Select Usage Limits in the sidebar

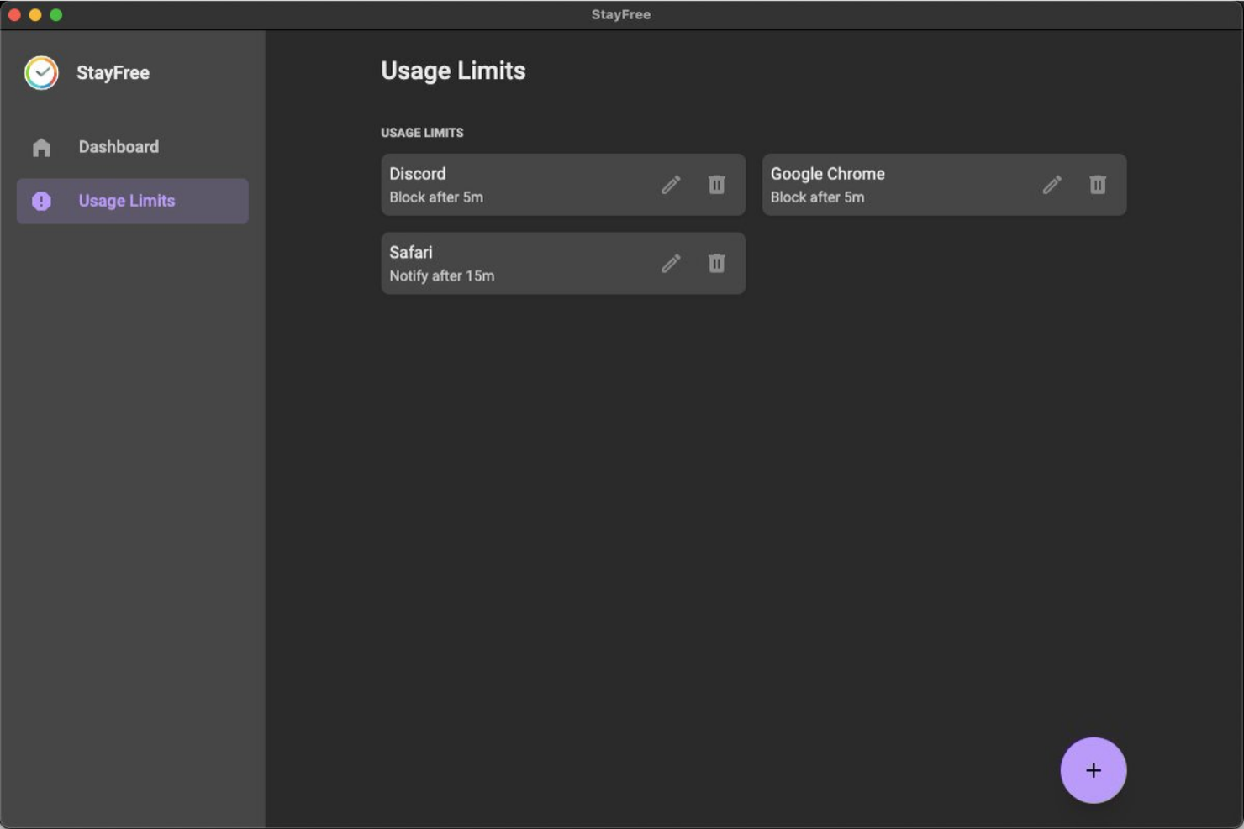pos(126,201)
